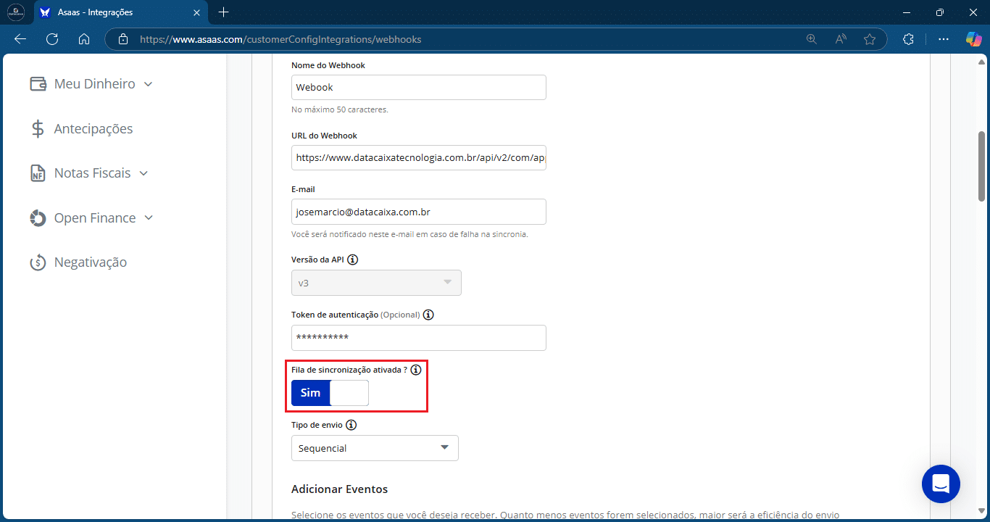Open the browser Extensions puzzle icon
Screen dimensions: 990x522
[x=909, y=39]
